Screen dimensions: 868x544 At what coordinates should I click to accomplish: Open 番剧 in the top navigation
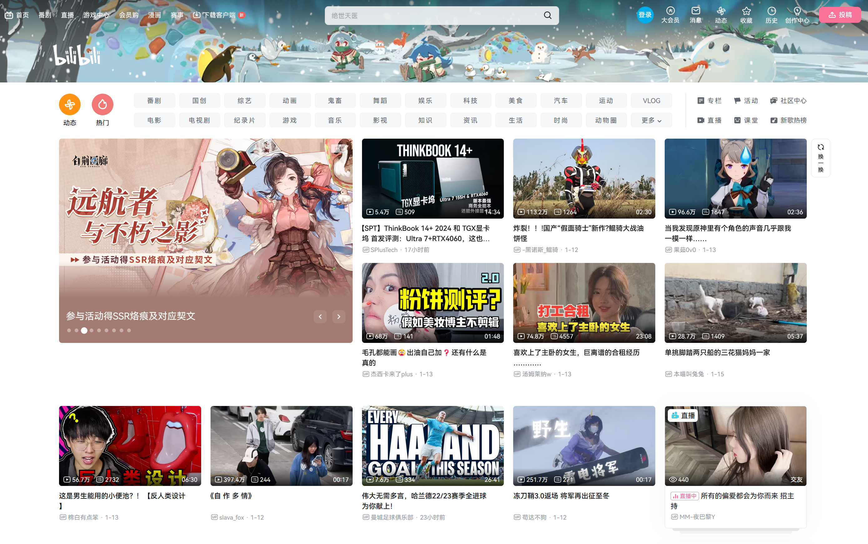tap(45, 15)
